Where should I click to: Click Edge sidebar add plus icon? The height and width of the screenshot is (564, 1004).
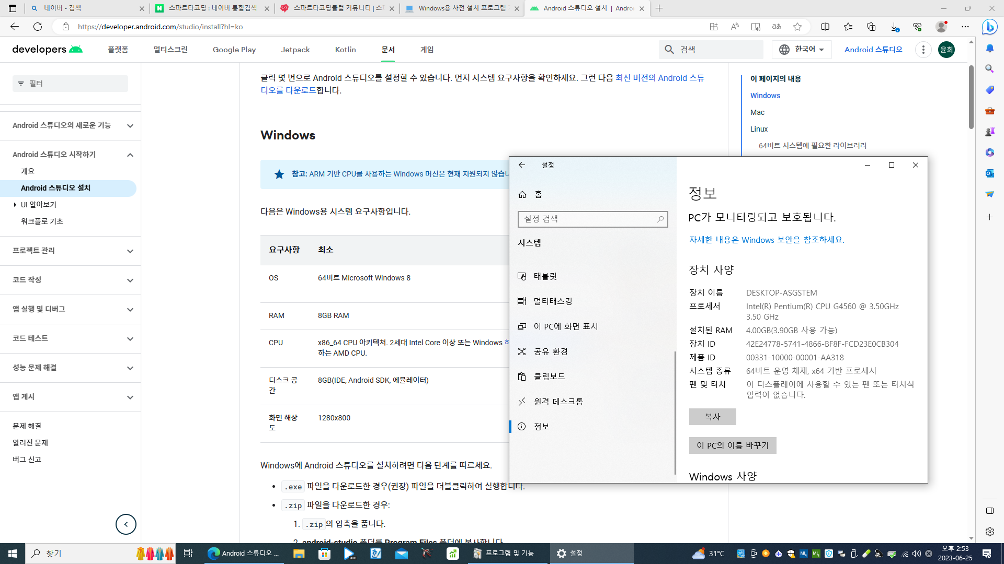(989, 217)
